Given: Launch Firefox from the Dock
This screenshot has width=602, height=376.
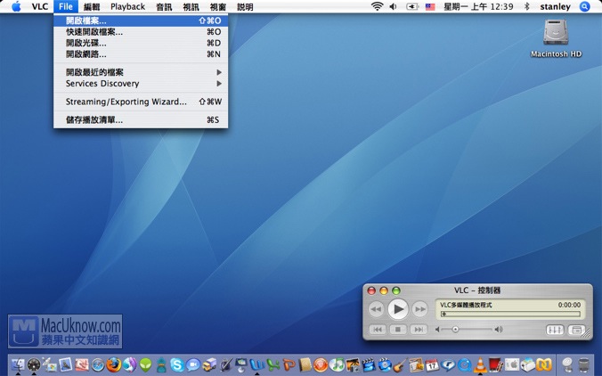Looking at the screenshot, I should coord(114,364).
